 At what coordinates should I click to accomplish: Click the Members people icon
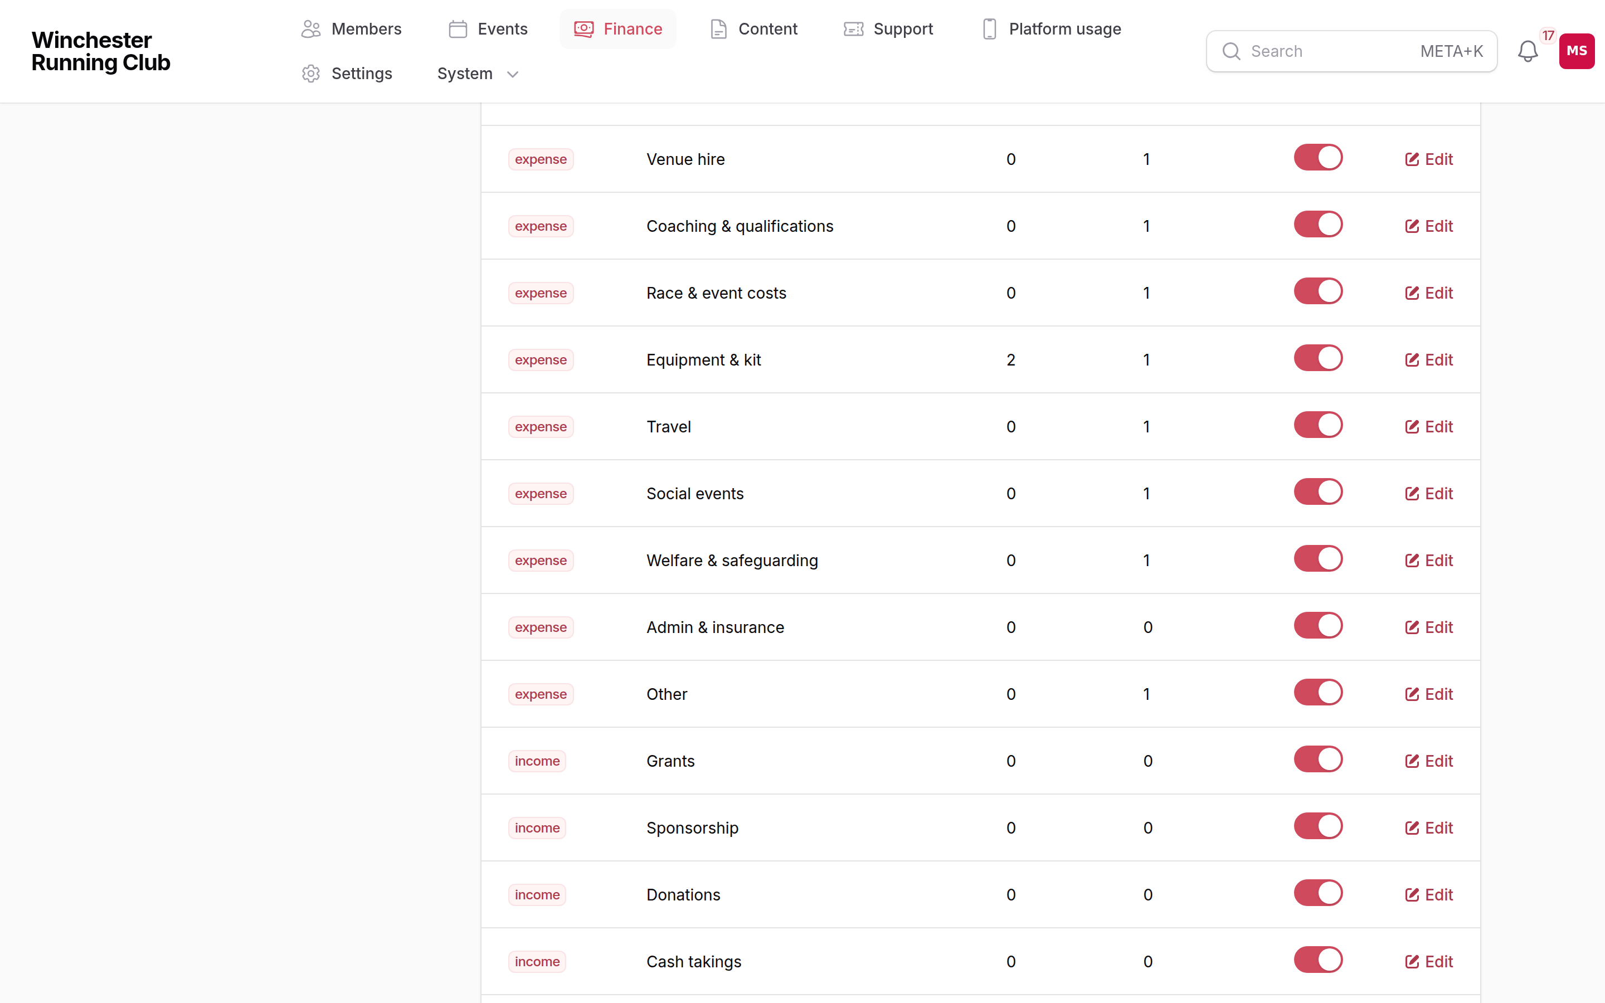(310, 29)
